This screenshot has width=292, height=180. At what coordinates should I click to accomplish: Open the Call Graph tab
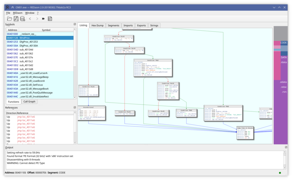tap(29, 101)
